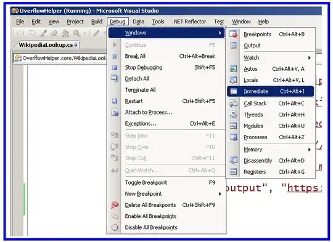The height and width of the screenshot is (242, 333).
Task: Click the Detach All icon
Action: pos(115,78)
